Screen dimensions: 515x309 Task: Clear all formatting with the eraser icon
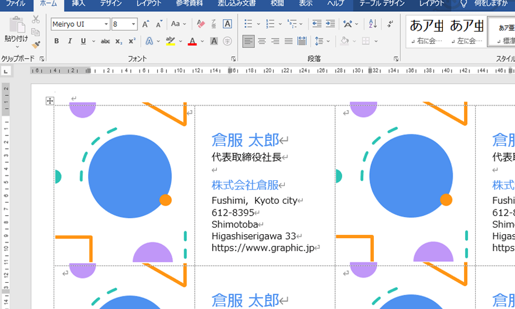coord(201,24)
